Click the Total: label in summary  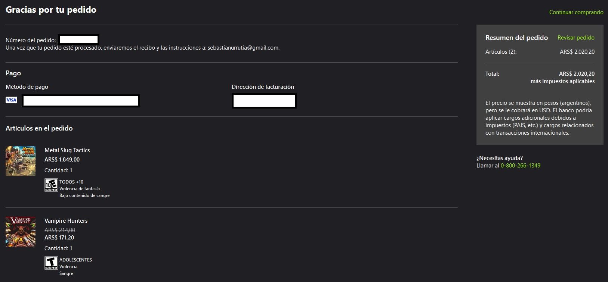pyautogui.click(x=492, y=74)
